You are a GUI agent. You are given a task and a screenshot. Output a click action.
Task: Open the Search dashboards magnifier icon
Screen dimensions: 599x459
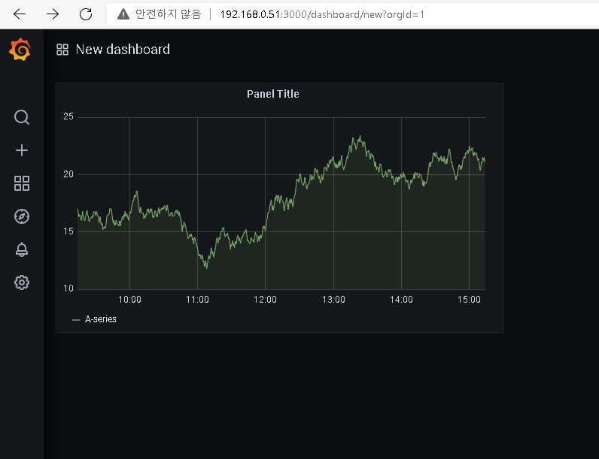click(22, 117)
